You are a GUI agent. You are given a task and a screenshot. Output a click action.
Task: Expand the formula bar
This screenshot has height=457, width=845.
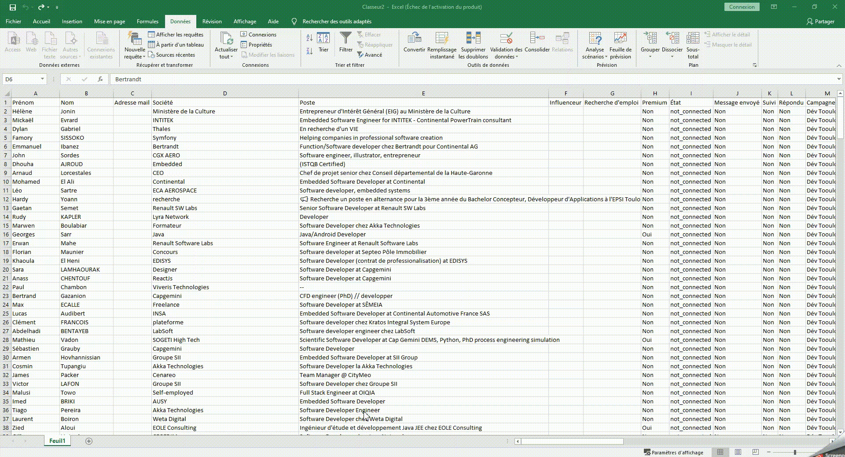[839, 79]
